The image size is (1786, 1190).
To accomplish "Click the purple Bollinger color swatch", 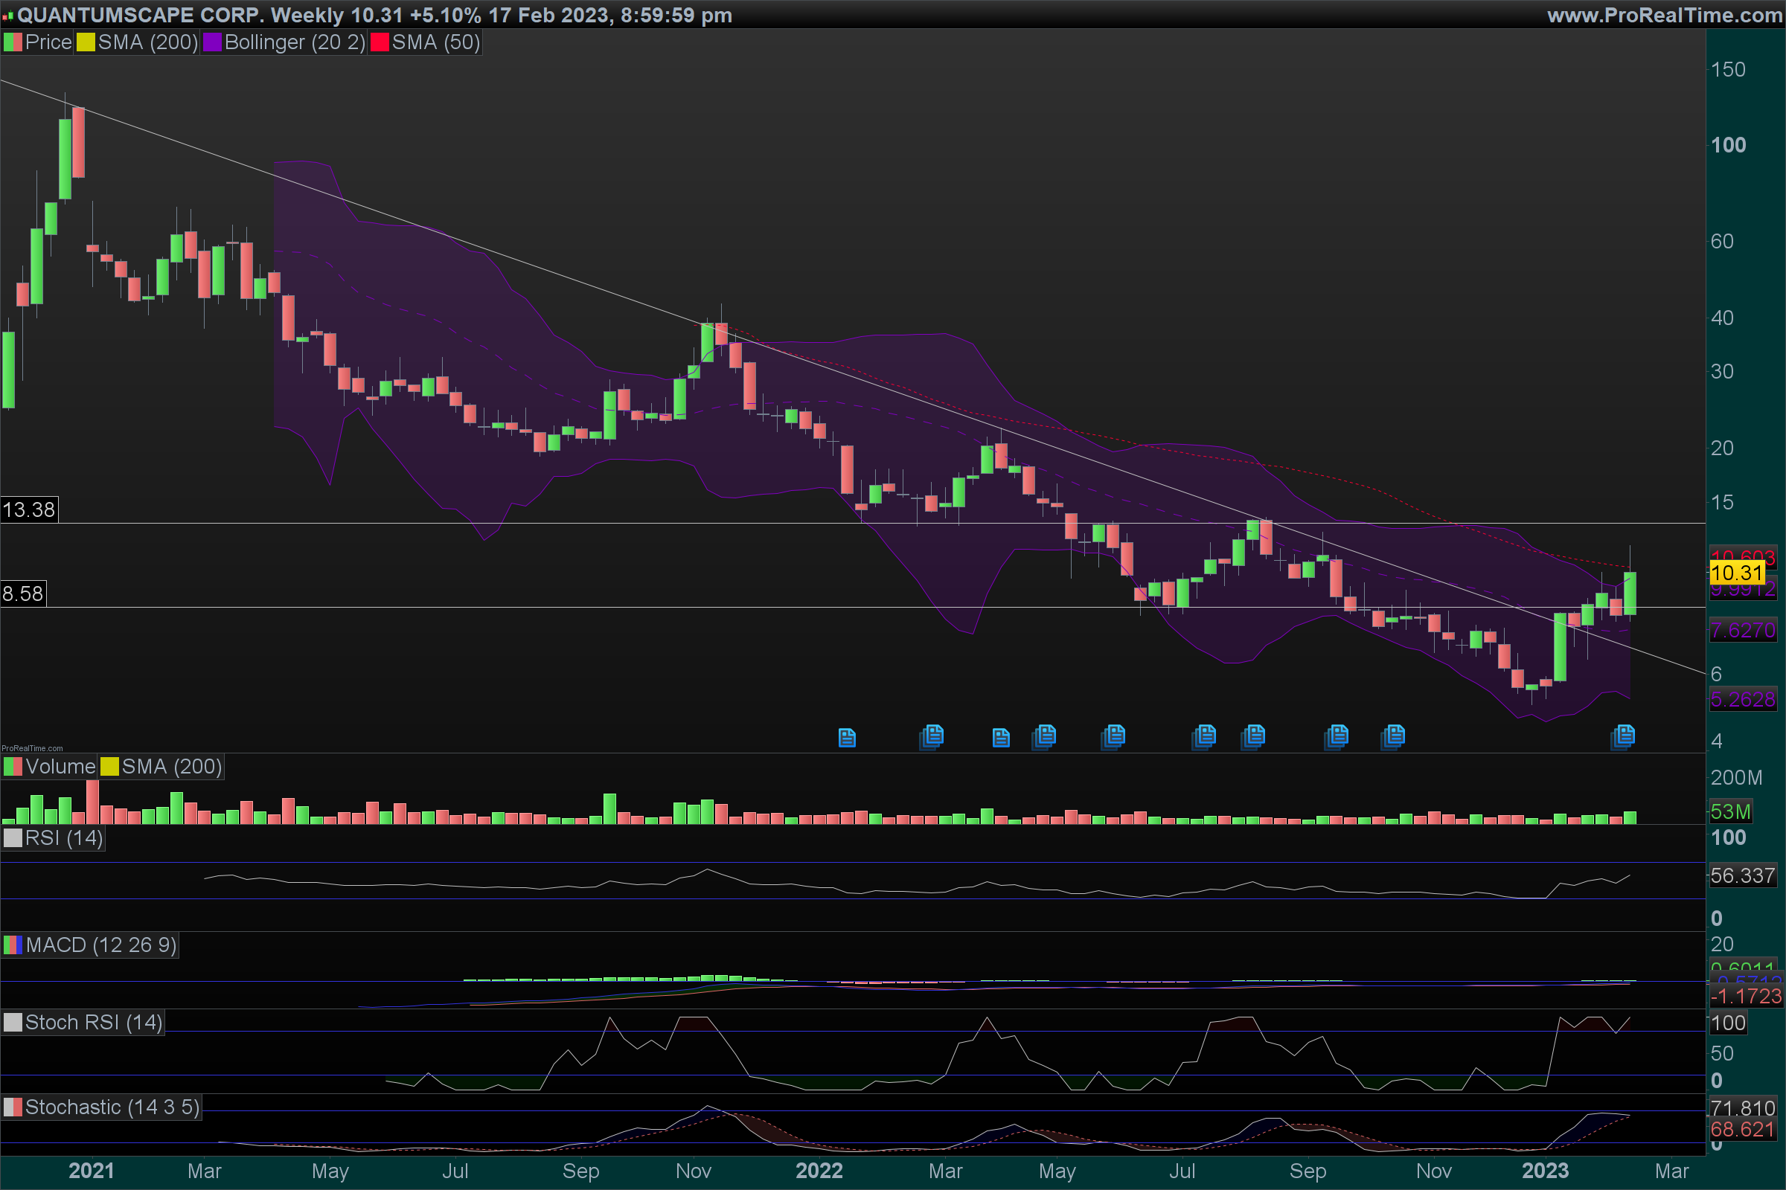I will (x=212, y=42).
